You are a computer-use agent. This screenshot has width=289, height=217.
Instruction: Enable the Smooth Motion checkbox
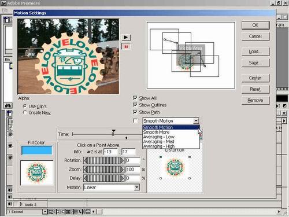coord(135,121)
